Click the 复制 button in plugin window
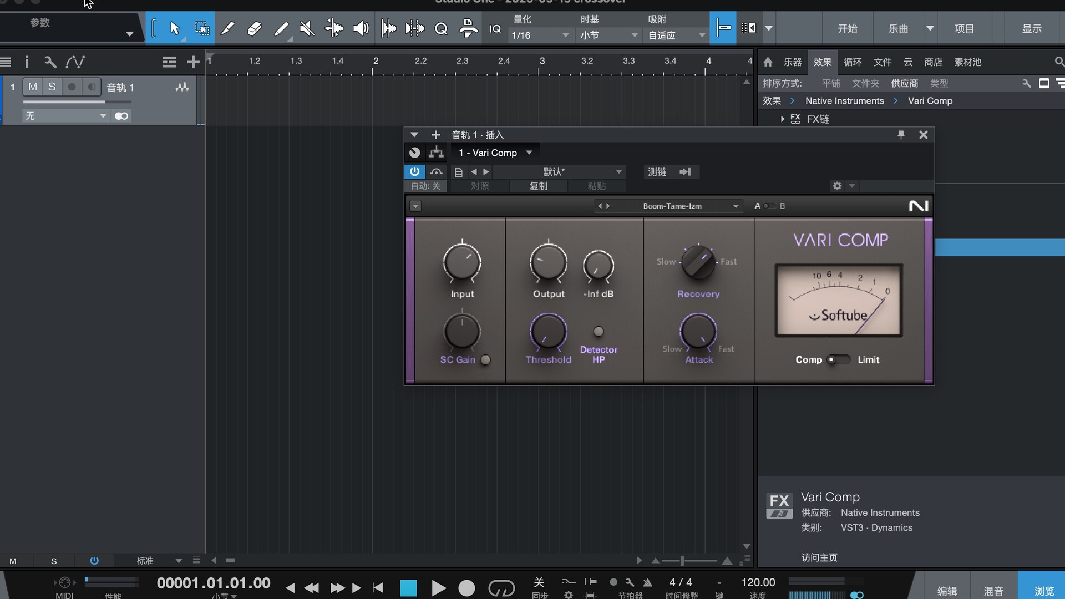 538,186
